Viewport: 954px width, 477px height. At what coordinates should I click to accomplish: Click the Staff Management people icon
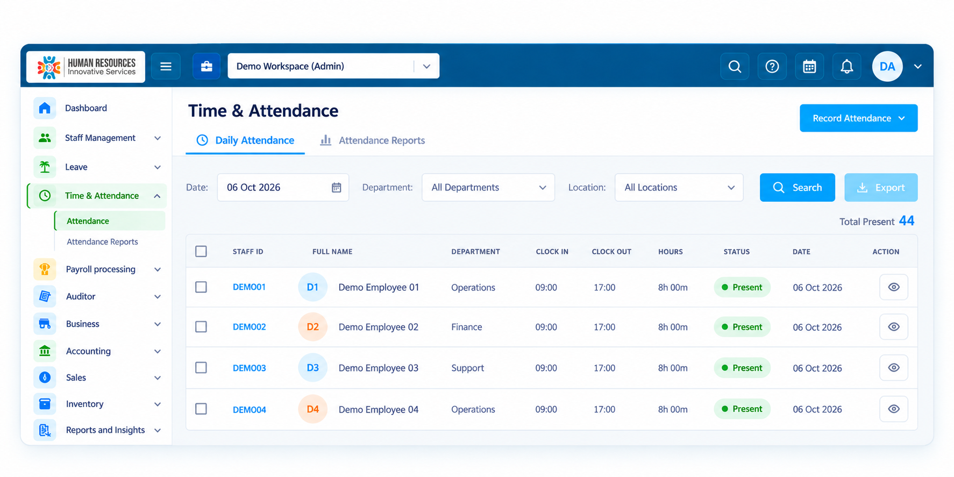[45, 138]
